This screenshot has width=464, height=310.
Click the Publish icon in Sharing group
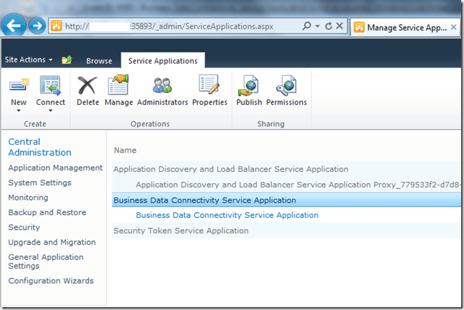click(249, 87)
